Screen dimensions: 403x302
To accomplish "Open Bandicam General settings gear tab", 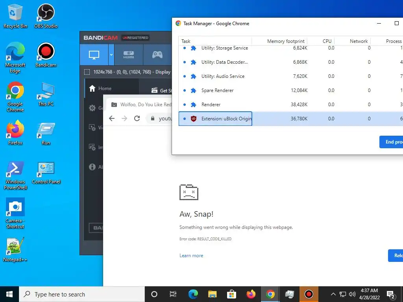I will 92,108.
